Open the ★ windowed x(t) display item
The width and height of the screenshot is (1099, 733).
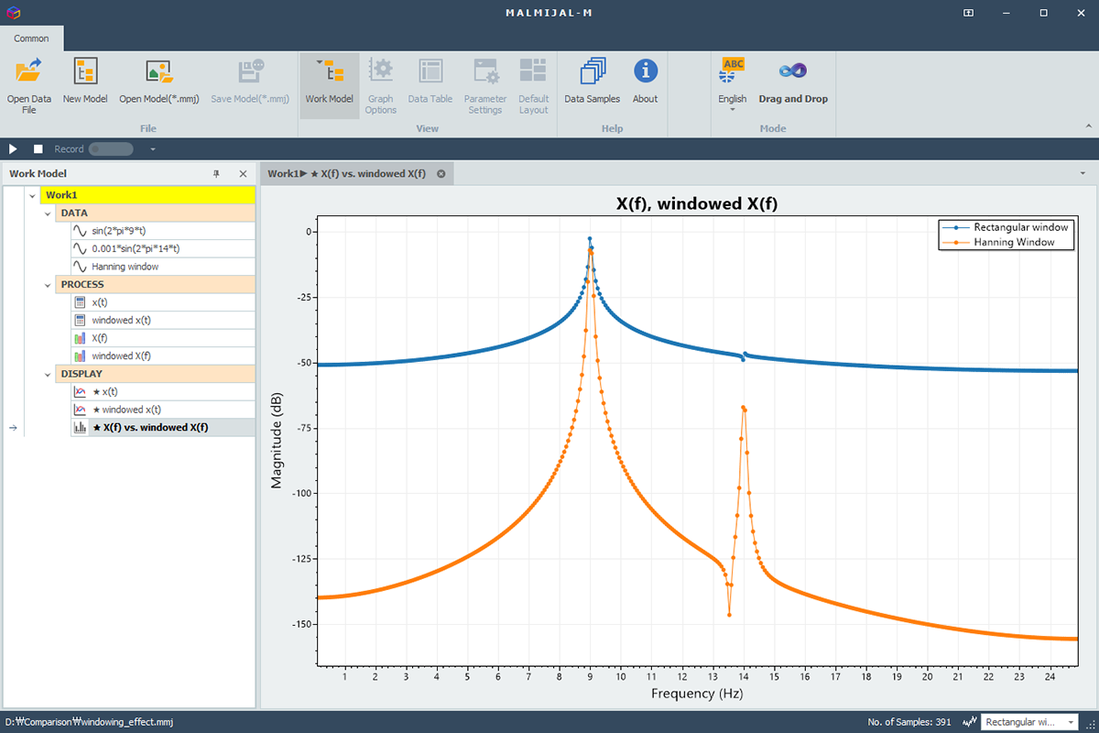point(163,410)
